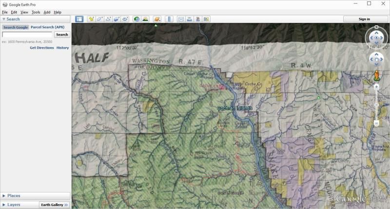Click the Record a Tour icon
390x209 pixels.
click(x=125, y=19)
